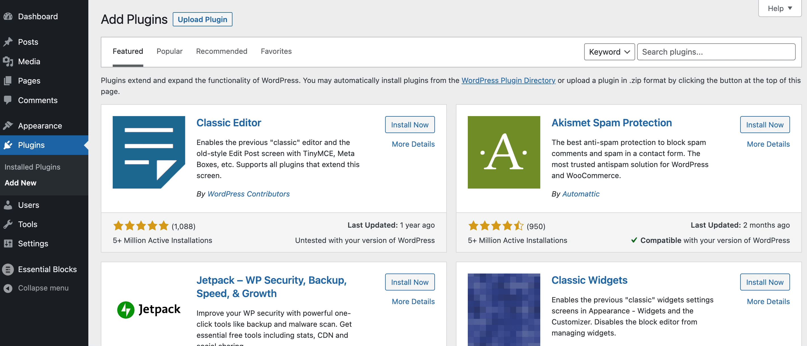Click the (950) ratings count
The height and width of the screenshot is (346, 807).
click(536, 227)
